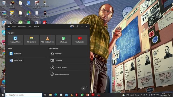Open Word 2016 from Recent list
This screenshot has height=97, width=173.
(x=27, y=60)
